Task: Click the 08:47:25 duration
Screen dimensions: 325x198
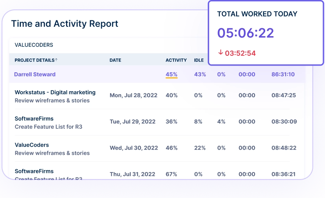Action: tap(284, 95)
